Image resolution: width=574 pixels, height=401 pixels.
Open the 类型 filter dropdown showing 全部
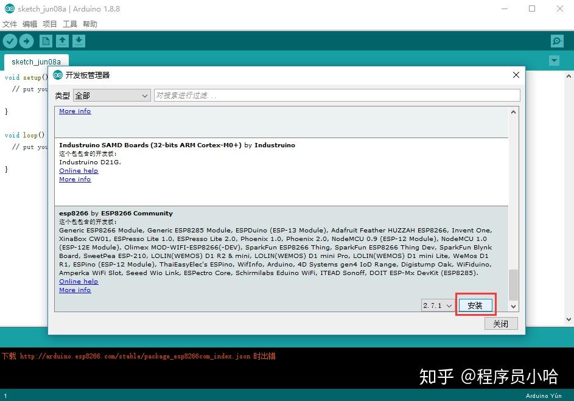tap(111, 96)
